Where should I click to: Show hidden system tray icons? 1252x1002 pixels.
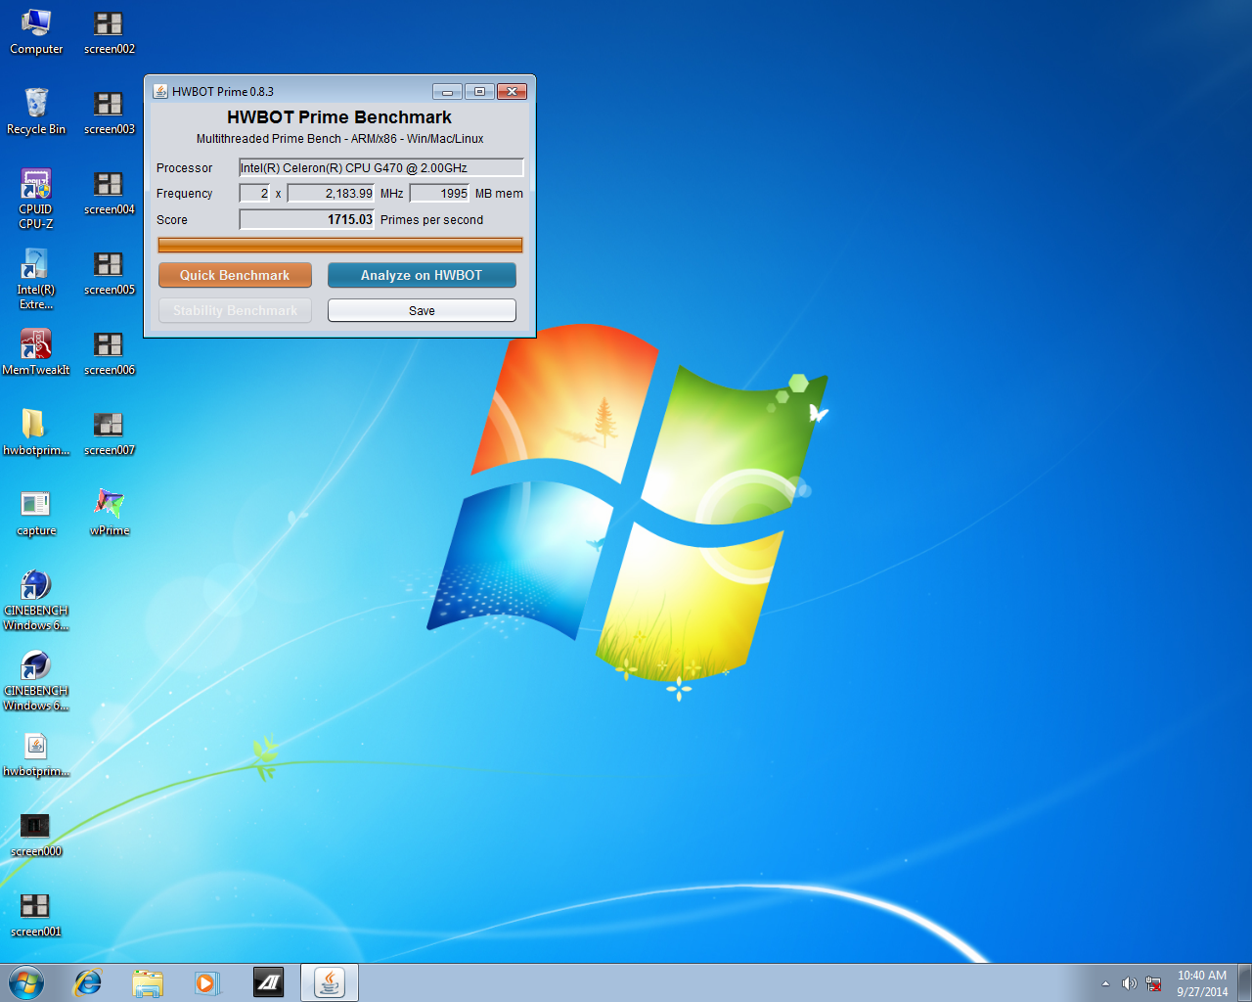point(1105,983)
